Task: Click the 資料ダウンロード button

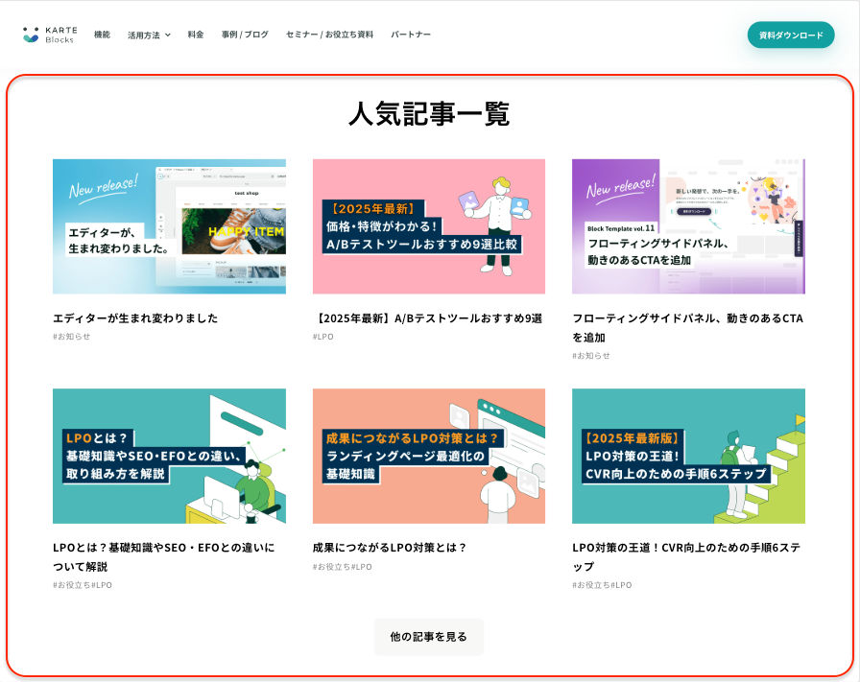Action: point(791,35)
